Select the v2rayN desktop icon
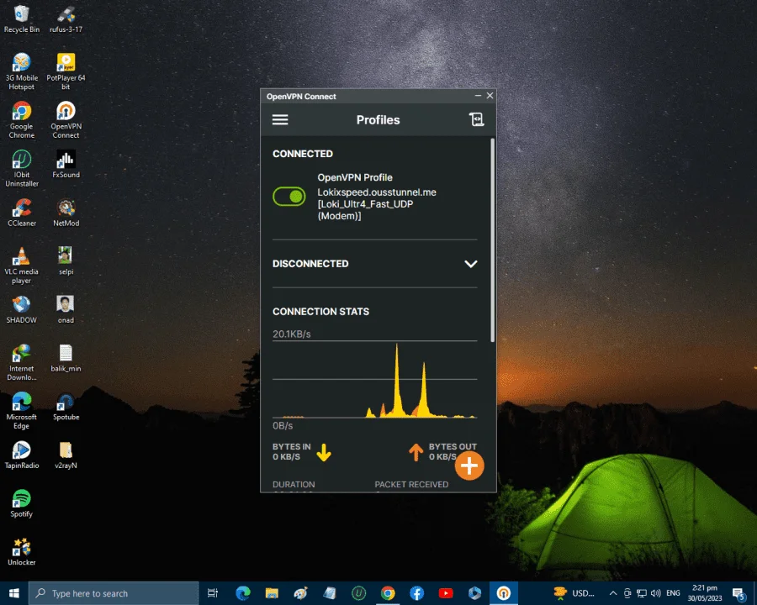Image resolution: width=757 pixels, height=605 pixels. (x=66, y=455)
